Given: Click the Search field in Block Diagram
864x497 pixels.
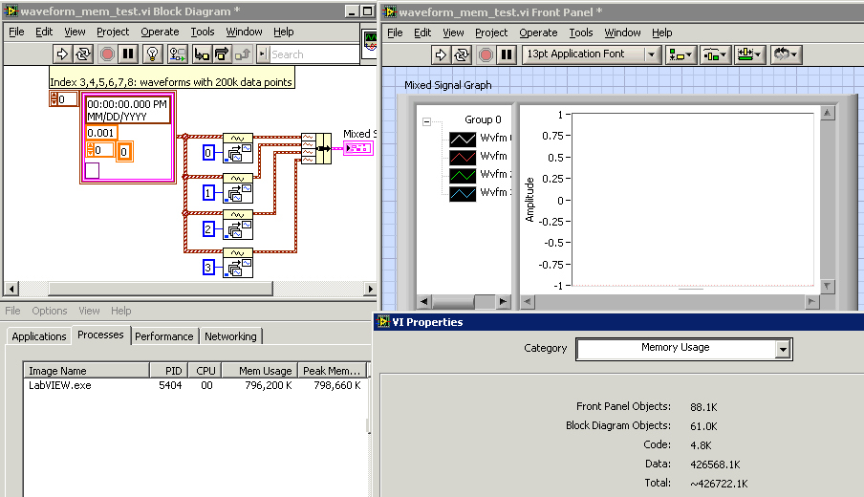Looking at the screenshot, I should click(313, 54).
